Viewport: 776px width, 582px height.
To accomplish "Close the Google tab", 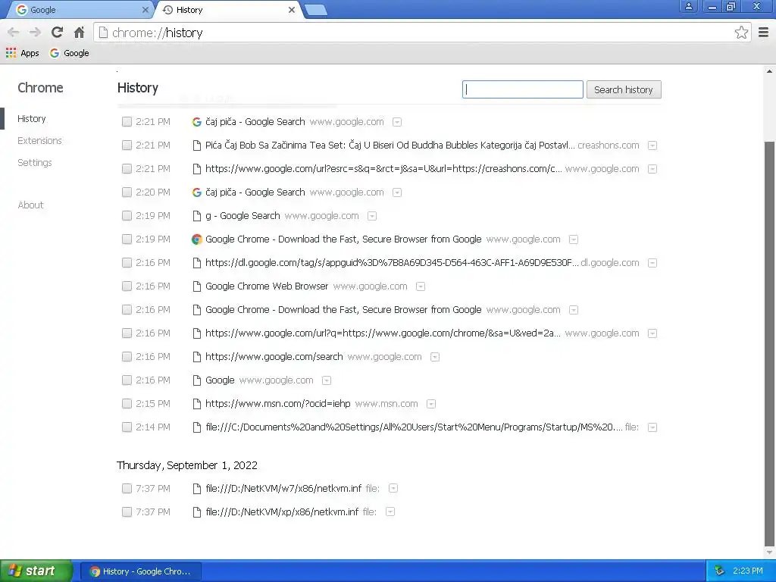I will (145, 10).
